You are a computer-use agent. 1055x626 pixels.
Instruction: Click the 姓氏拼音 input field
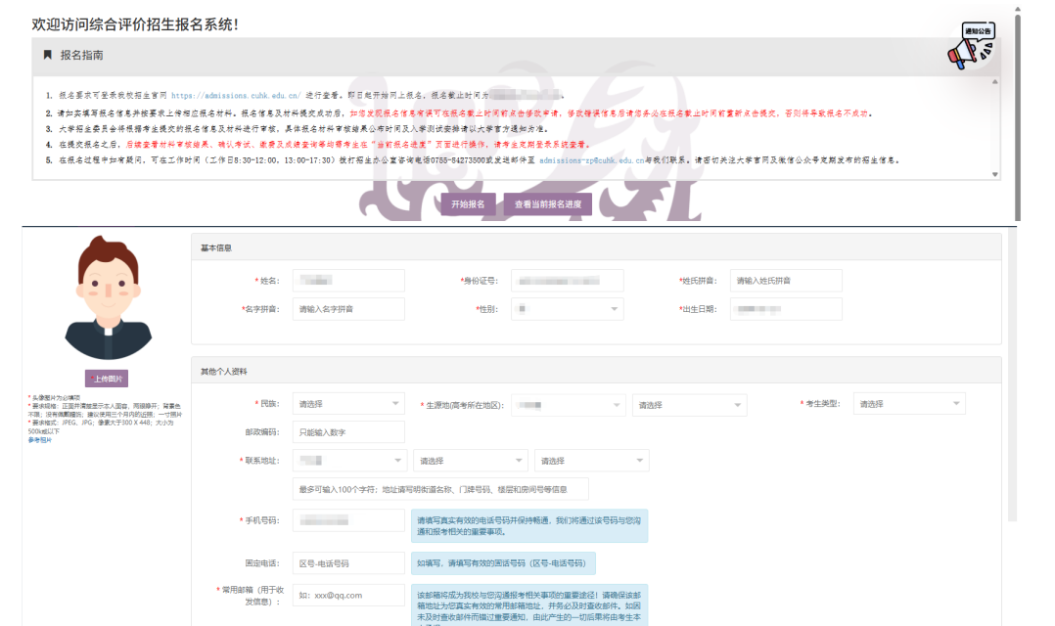tap(785, 281)
